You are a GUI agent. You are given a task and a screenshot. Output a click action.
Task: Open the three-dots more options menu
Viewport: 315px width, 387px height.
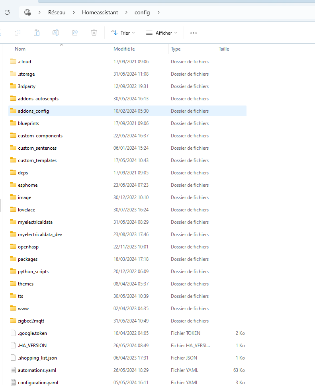(x=194, y=33)
